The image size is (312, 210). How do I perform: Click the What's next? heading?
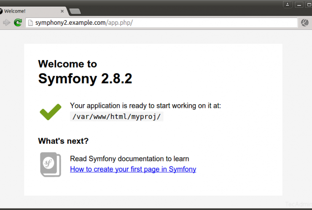63,141
